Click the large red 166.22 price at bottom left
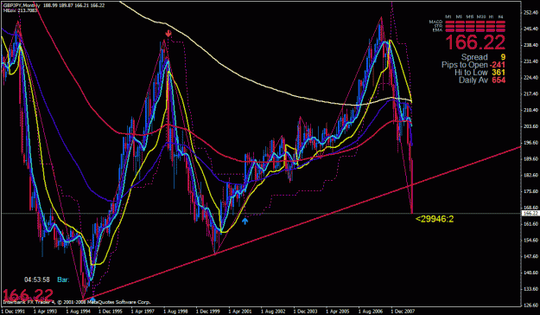Viewport: 540px width, 315px height. (28, 295)
